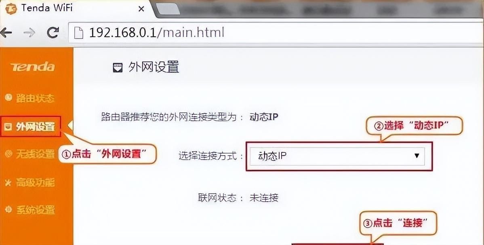Click the Tenda WiFi tab title

[47, 8]
